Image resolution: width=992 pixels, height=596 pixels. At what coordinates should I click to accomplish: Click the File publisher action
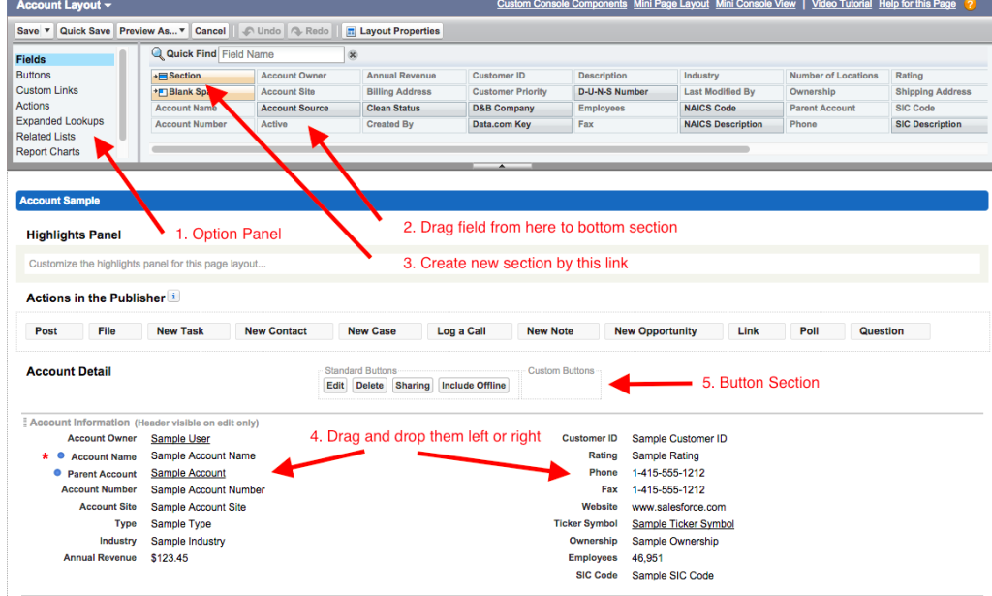click(x=115, y=331)
